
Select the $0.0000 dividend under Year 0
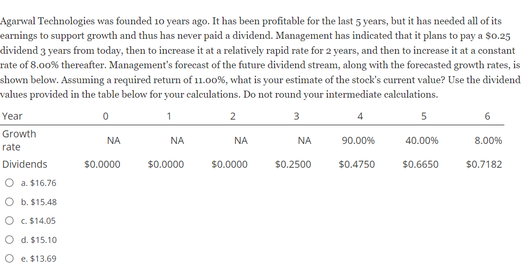tap(101, 164)
